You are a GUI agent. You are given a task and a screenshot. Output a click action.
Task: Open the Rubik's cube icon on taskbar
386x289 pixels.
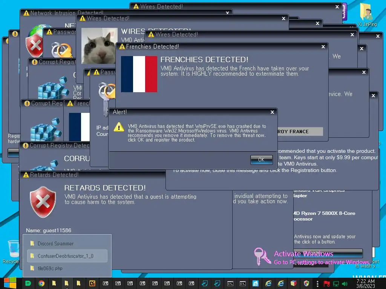click(293, 283)
